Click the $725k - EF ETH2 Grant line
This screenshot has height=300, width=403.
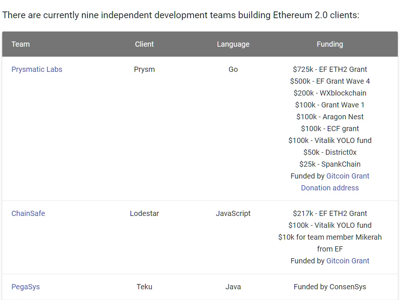pyautogui.click(x=330, y=69)
